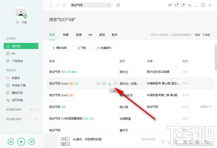Click the user avatar picture
The image size is (217, 148).
21,12
